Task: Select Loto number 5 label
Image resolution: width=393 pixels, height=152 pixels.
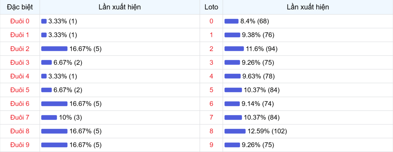Action: point(211,90)
